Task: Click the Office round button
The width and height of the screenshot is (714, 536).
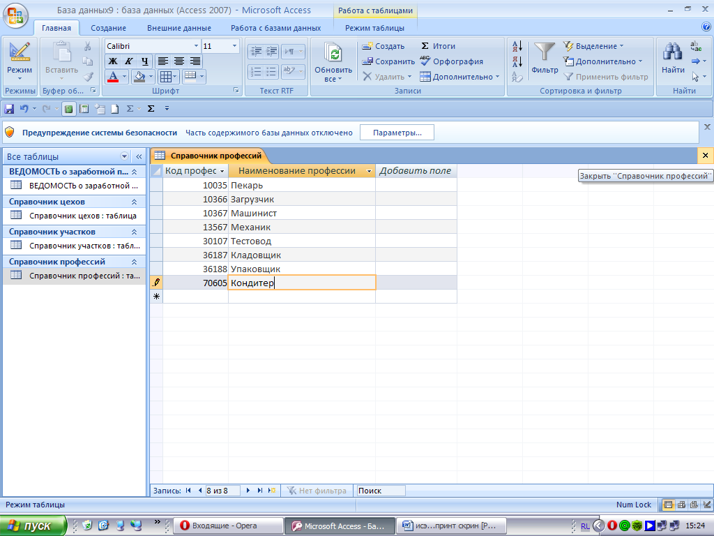Action: [15, 15]
